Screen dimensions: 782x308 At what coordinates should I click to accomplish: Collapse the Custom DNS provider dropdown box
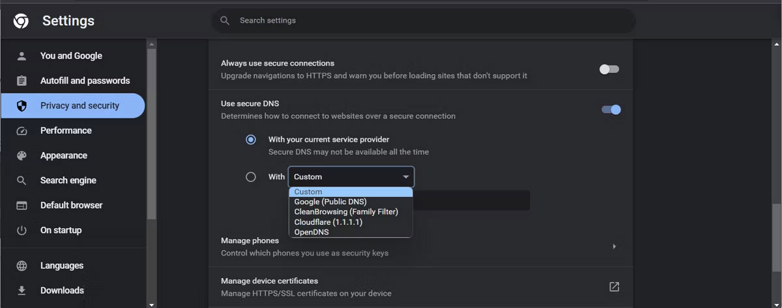click(x=351, y=177)
